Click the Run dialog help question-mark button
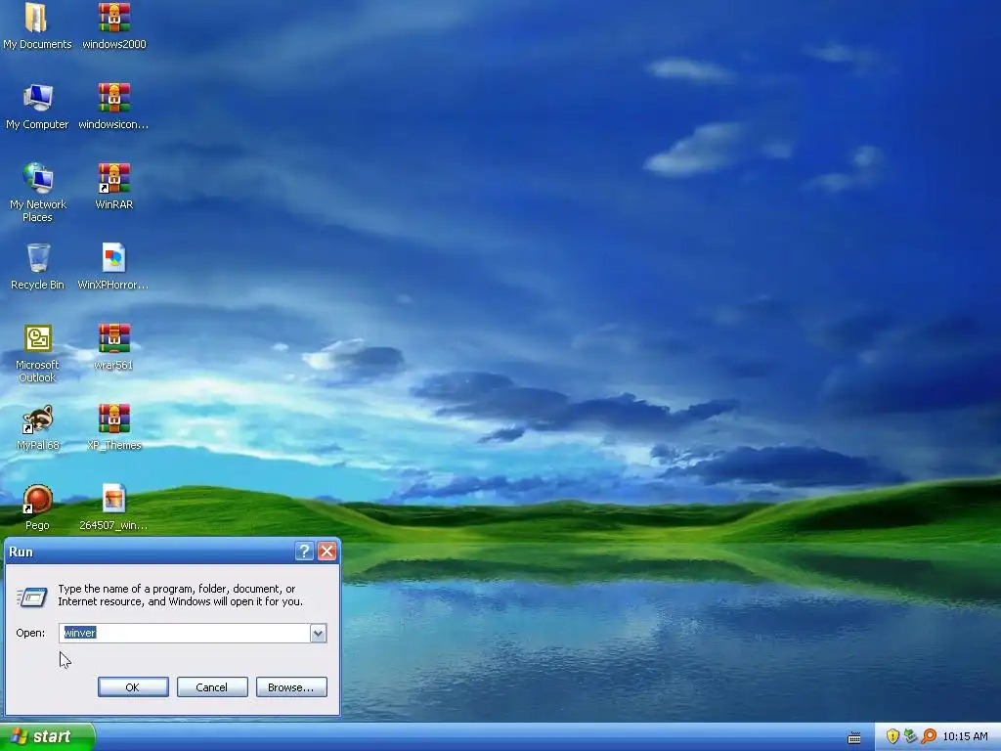Screen dimensions: 1001x751 305,552
